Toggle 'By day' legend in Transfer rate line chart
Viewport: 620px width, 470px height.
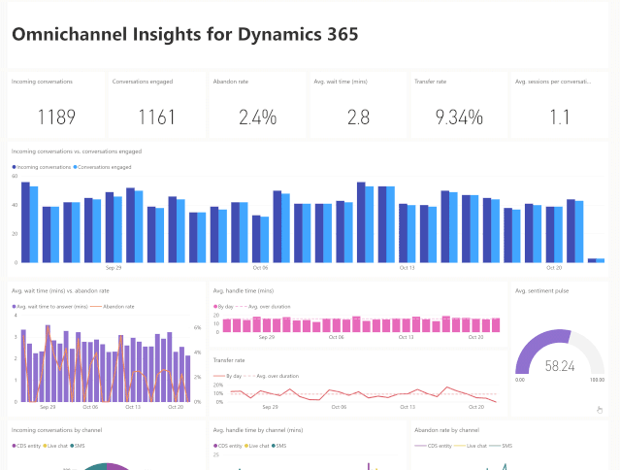(x=227, y=376)
